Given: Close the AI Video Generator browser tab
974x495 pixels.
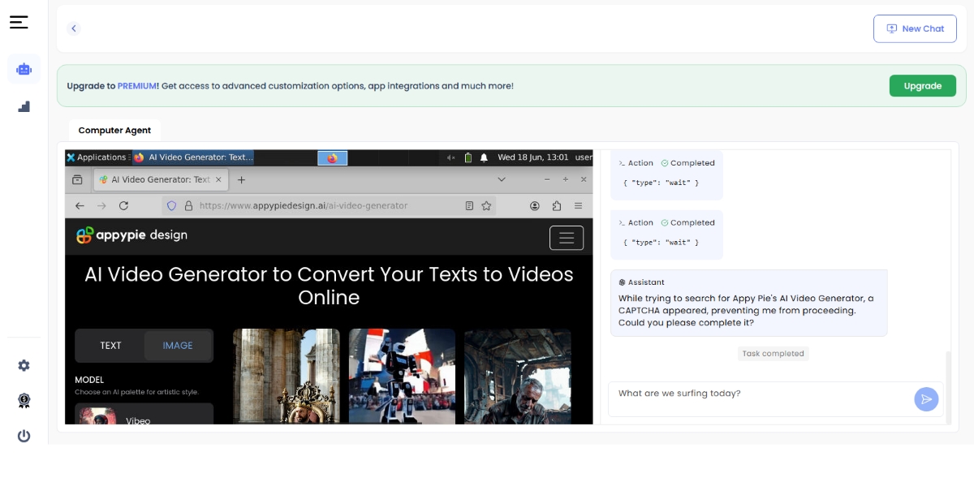Looking at the screenshot, I should tap(218, 179).
